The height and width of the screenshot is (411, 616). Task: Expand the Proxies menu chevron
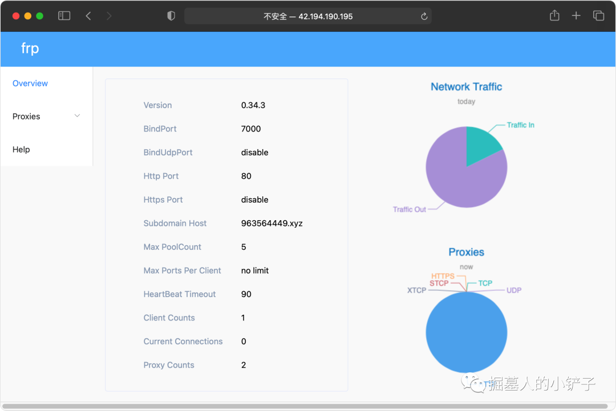[78, 116]
